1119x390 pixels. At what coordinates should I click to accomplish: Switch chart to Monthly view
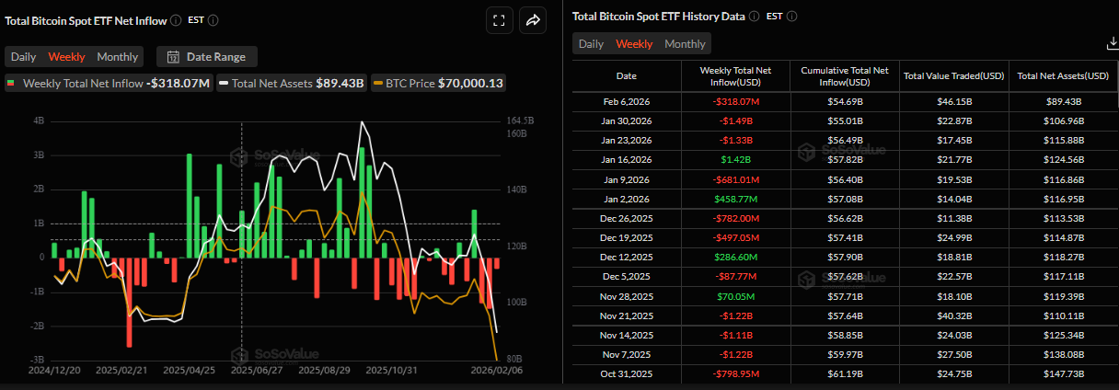point(117,57)
